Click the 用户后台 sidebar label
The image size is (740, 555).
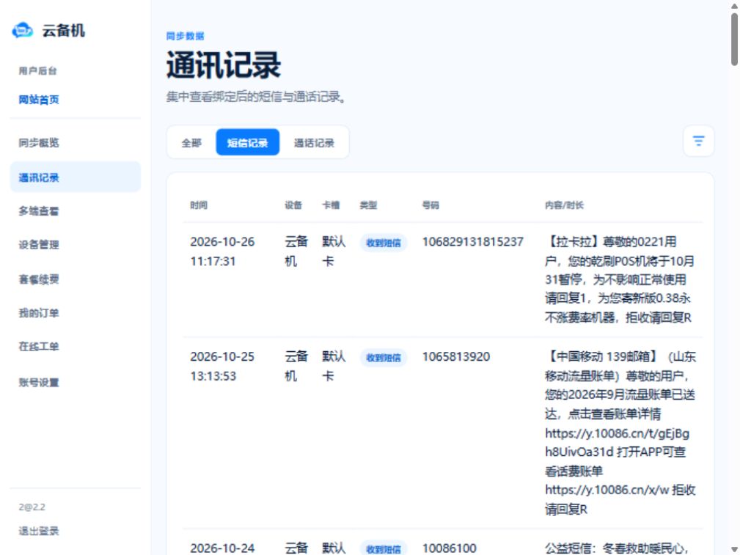click(x=37, y=71)
